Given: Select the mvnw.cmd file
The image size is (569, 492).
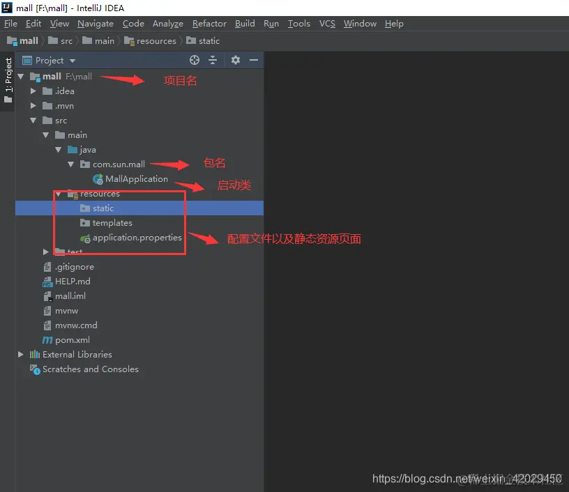Looking at the screenshot, I should pos(139,325).
